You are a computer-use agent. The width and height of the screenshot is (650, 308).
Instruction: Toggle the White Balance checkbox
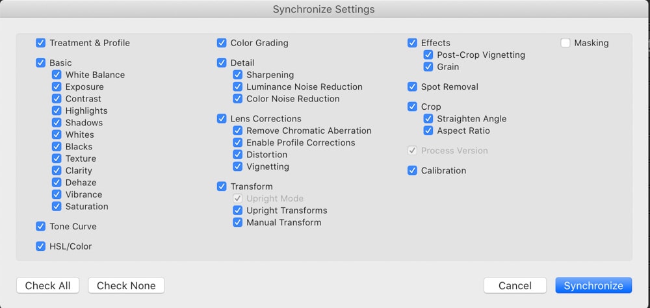(57, 75)
